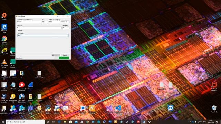Click the Scanning status text
Screen dimensions: 221x124
pos(19,58)
